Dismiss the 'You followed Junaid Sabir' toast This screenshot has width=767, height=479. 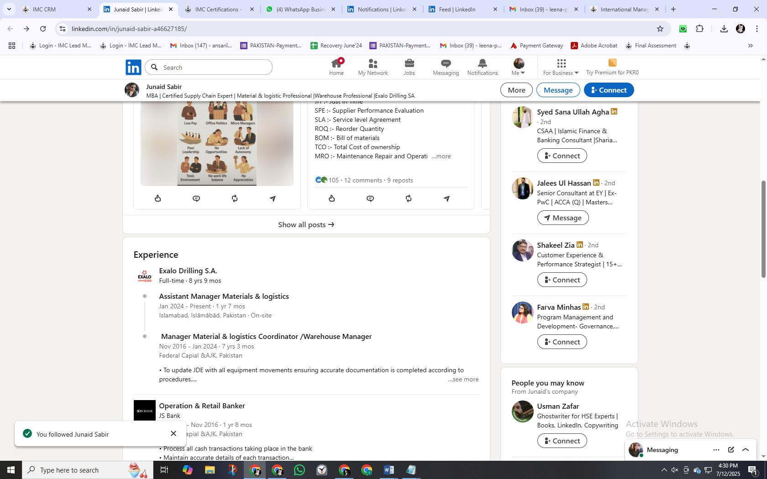(173, 433)
